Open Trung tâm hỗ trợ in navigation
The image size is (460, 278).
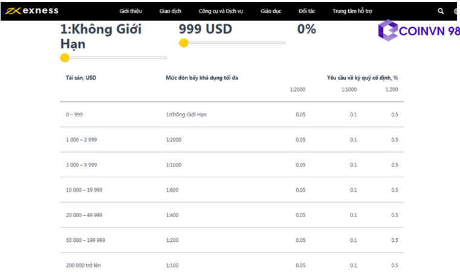(x=353, y=11)
